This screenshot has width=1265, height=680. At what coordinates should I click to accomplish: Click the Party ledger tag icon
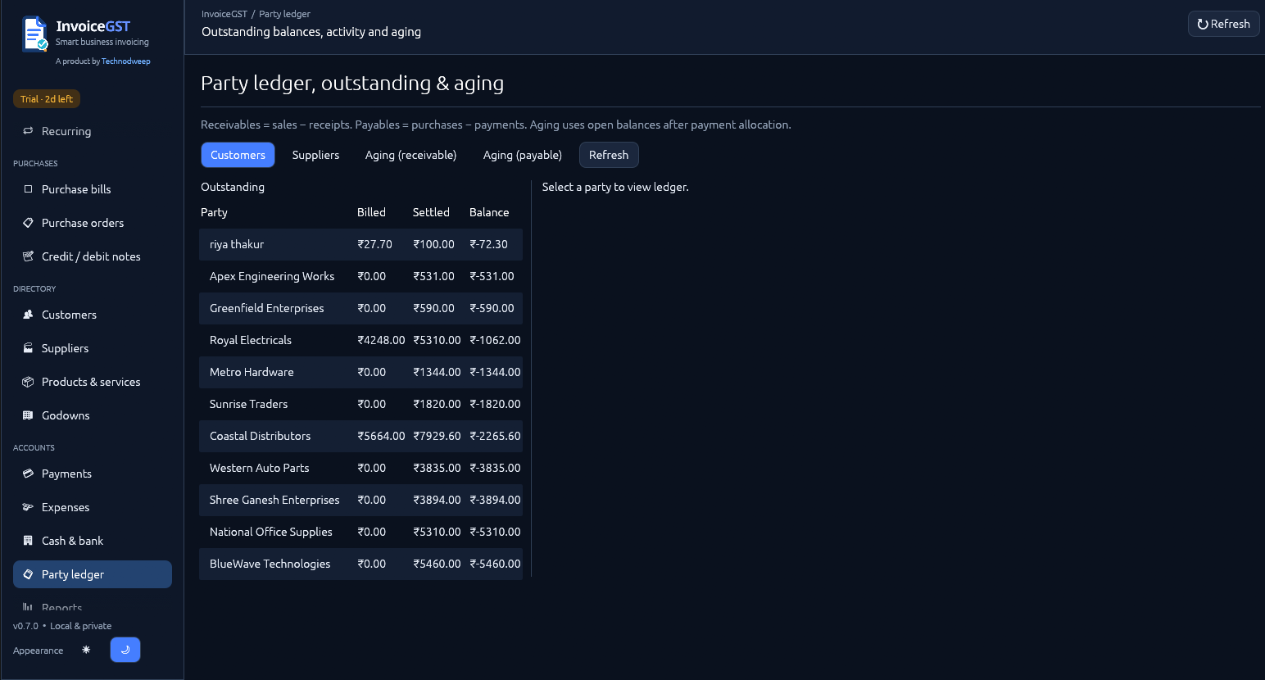point(28,574)
